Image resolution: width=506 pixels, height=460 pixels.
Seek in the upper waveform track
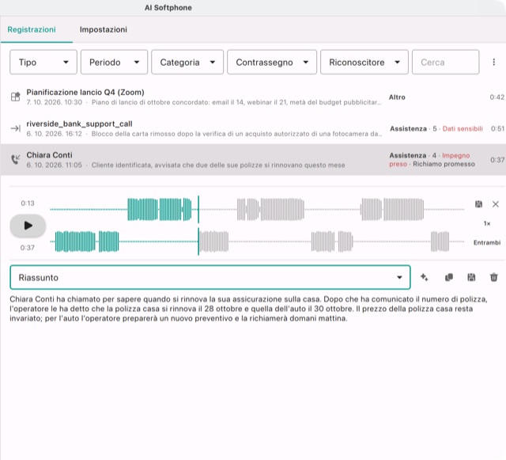pyautogui.click(x=257, y=210)
